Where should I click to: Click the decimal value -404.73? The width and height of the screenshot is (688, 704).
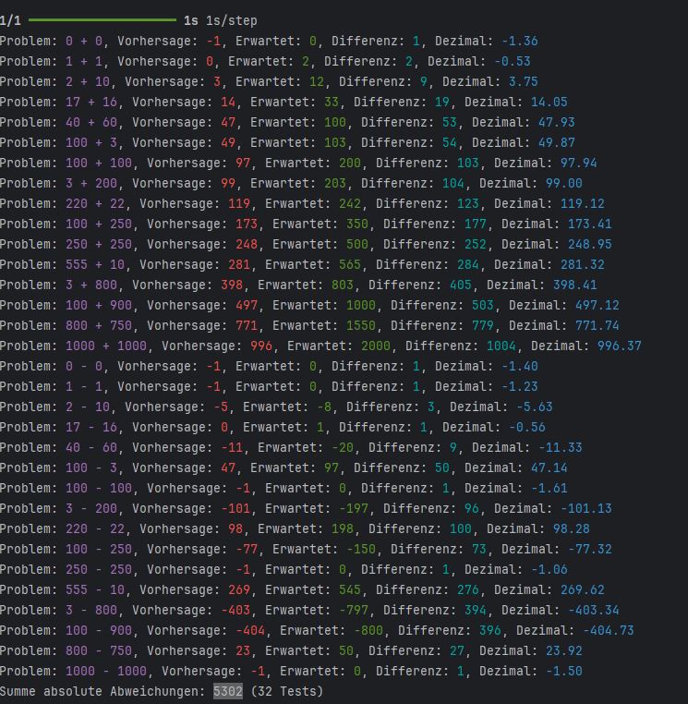[x=608, y=630]
